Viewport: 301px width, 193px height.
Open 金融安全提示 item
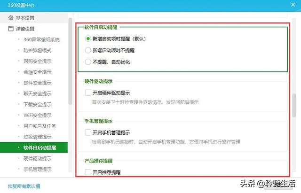(38, 72)
